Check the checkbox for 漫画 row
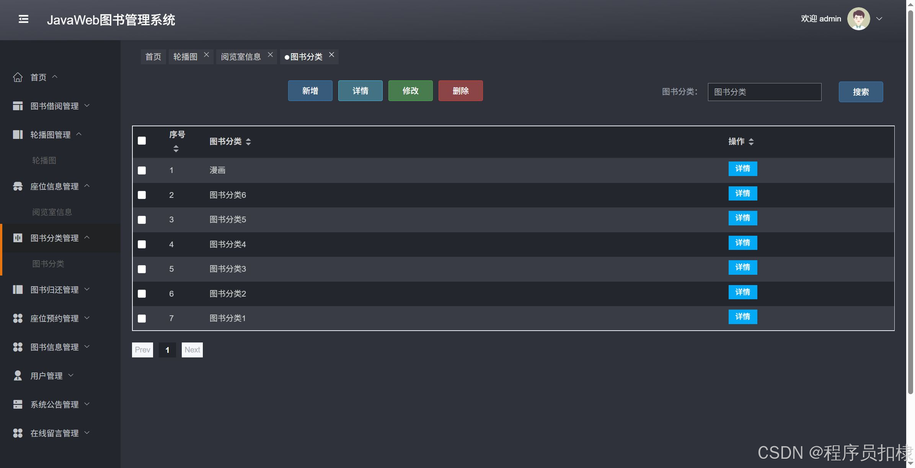The image size is (915, 468). 142,170
